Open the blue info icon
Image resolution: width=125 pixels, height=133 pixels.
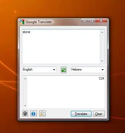33,113
